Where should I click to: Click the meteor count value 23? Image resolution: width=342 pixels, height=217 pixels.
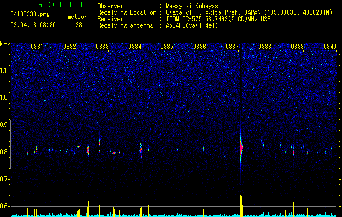coord(79,25)
